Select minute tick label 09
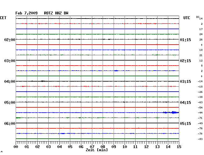Screen dimensions: 204x155 114,147
